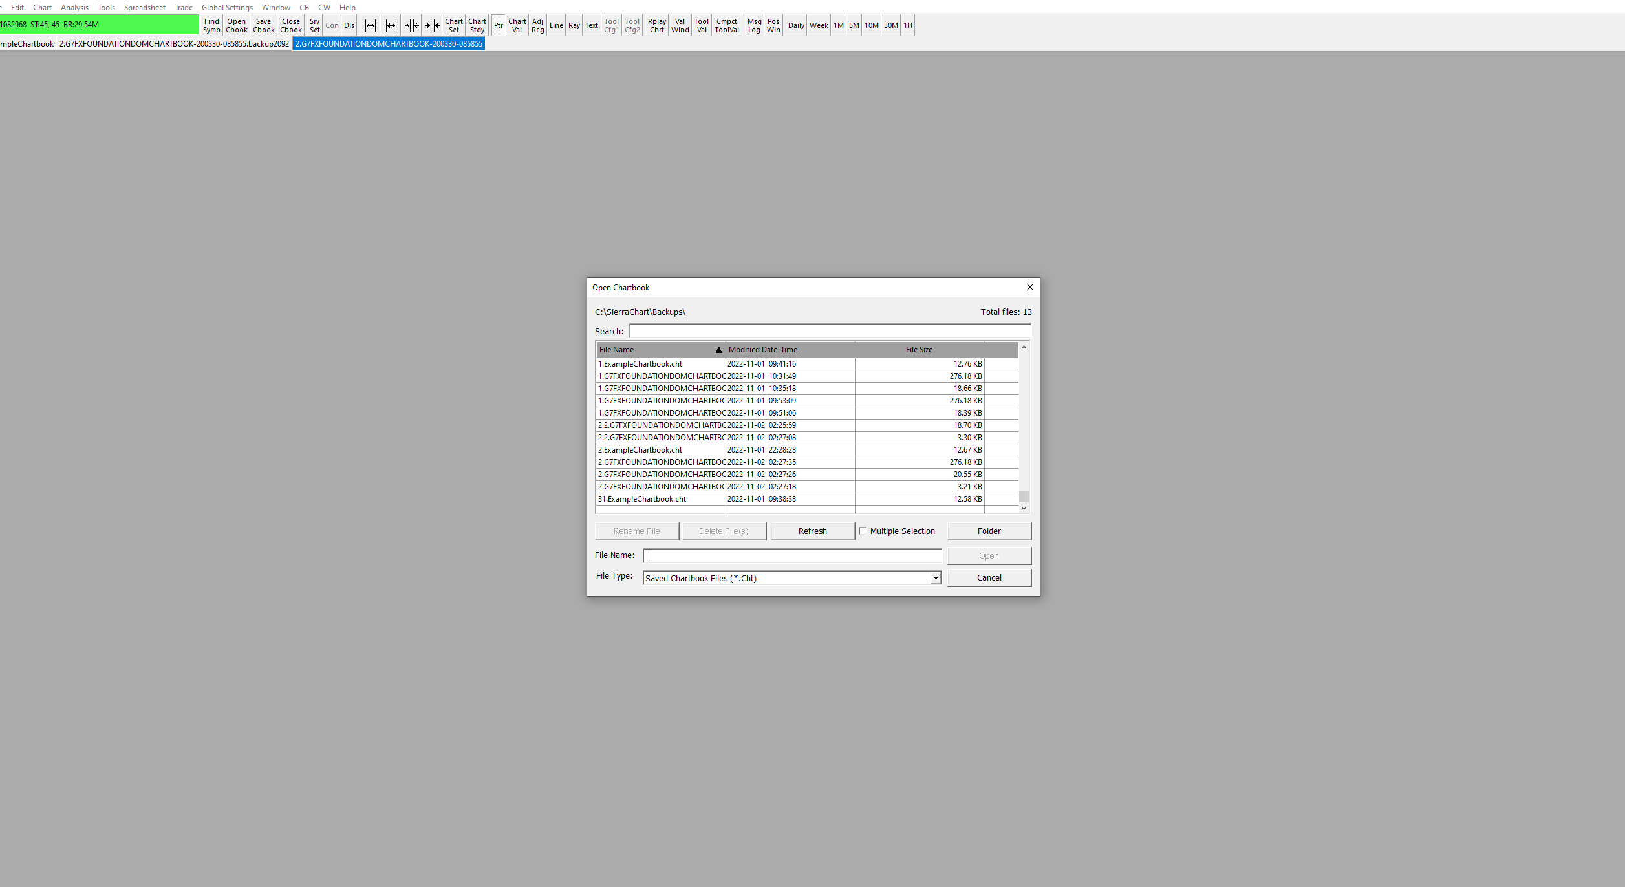Enable the Multiple Selection checkbox
This screenshot has width=1625, height=887.
863,531
